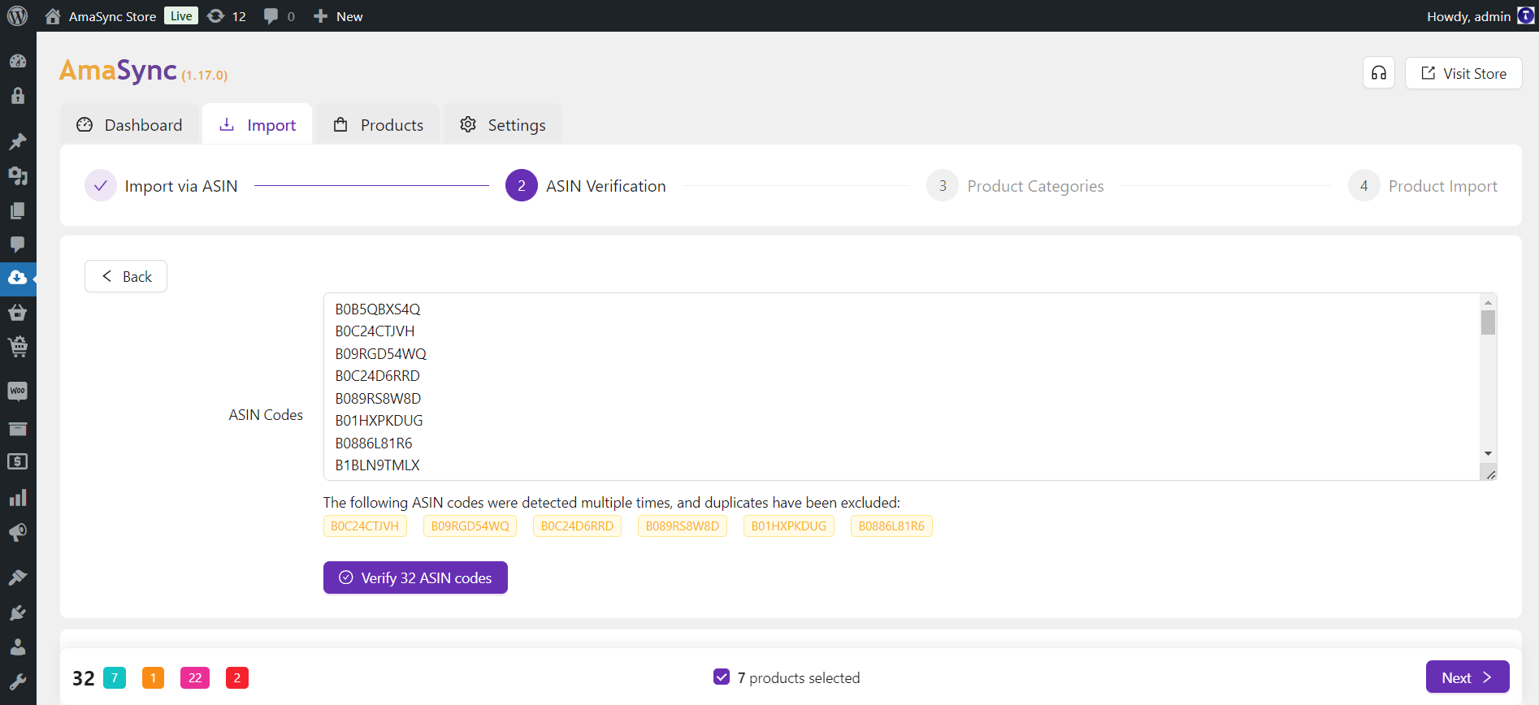
Task: Click duplicate tag B0C24CTJVH
Action: click(365, 526)
